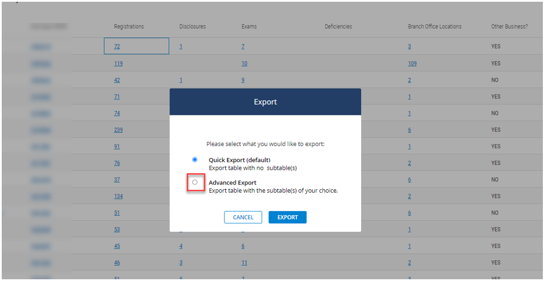Click the 4 disclosures link
544x281 pixels.
point(181,246)
